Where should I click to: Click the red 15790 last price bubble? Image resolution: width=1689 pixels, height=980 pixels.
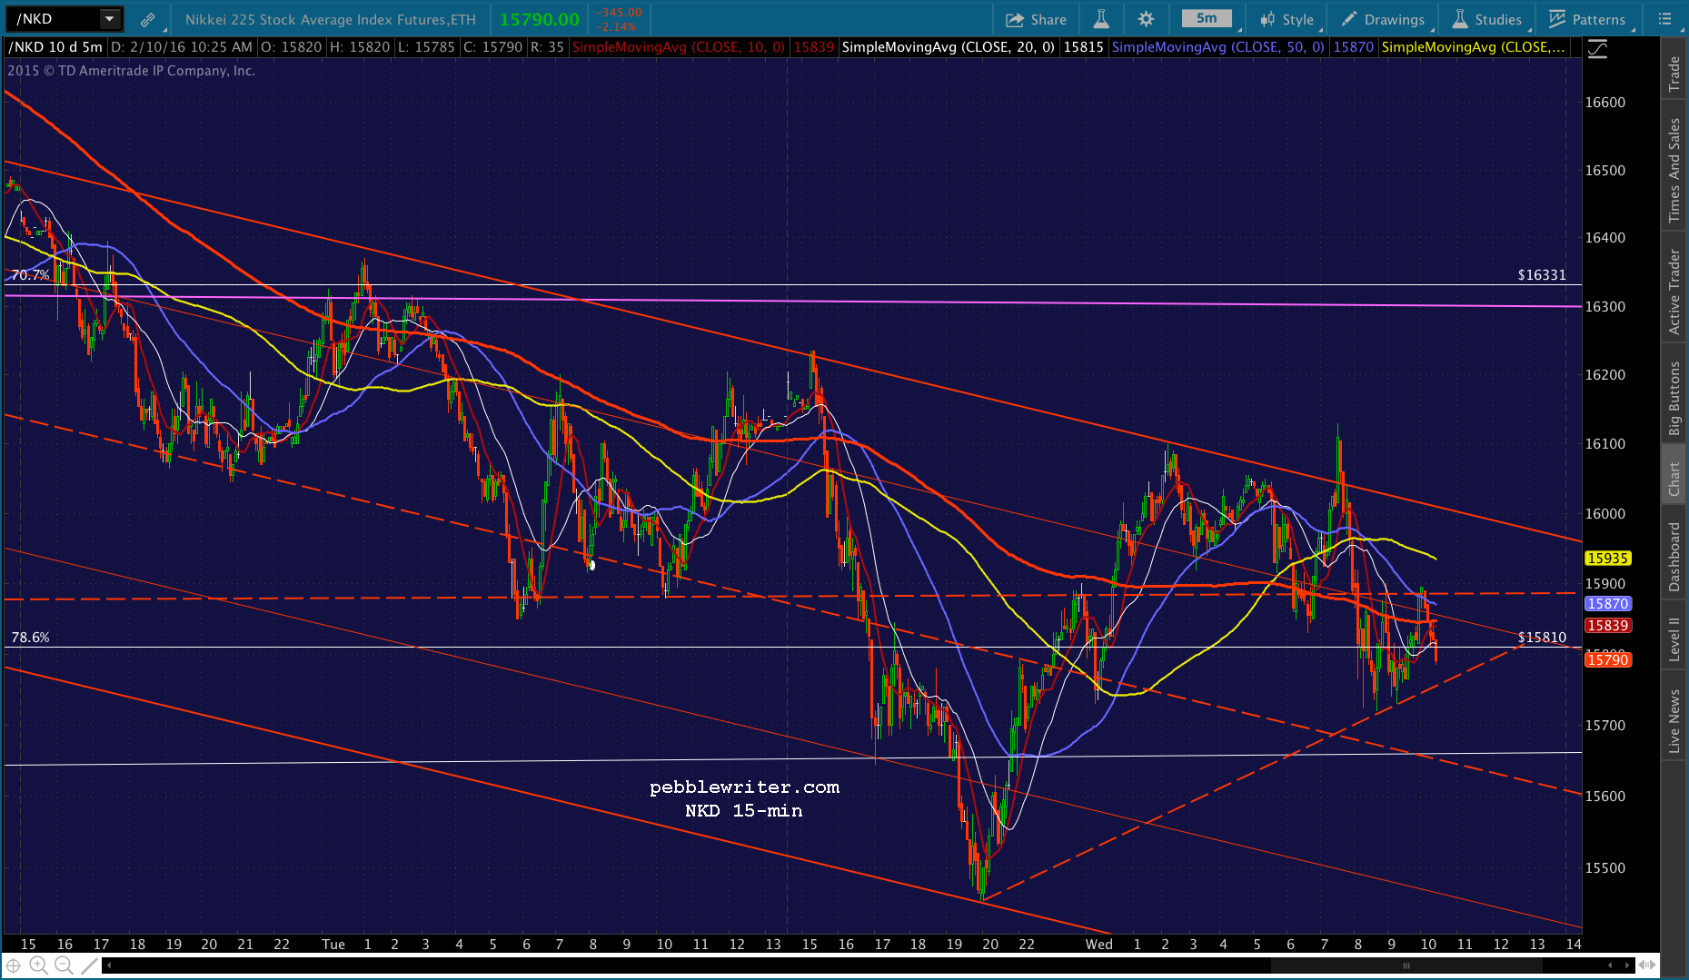(x=1607, y=660)
